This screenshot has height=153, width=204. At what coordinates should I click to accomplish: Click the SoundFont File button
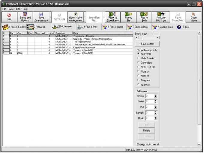94,17
